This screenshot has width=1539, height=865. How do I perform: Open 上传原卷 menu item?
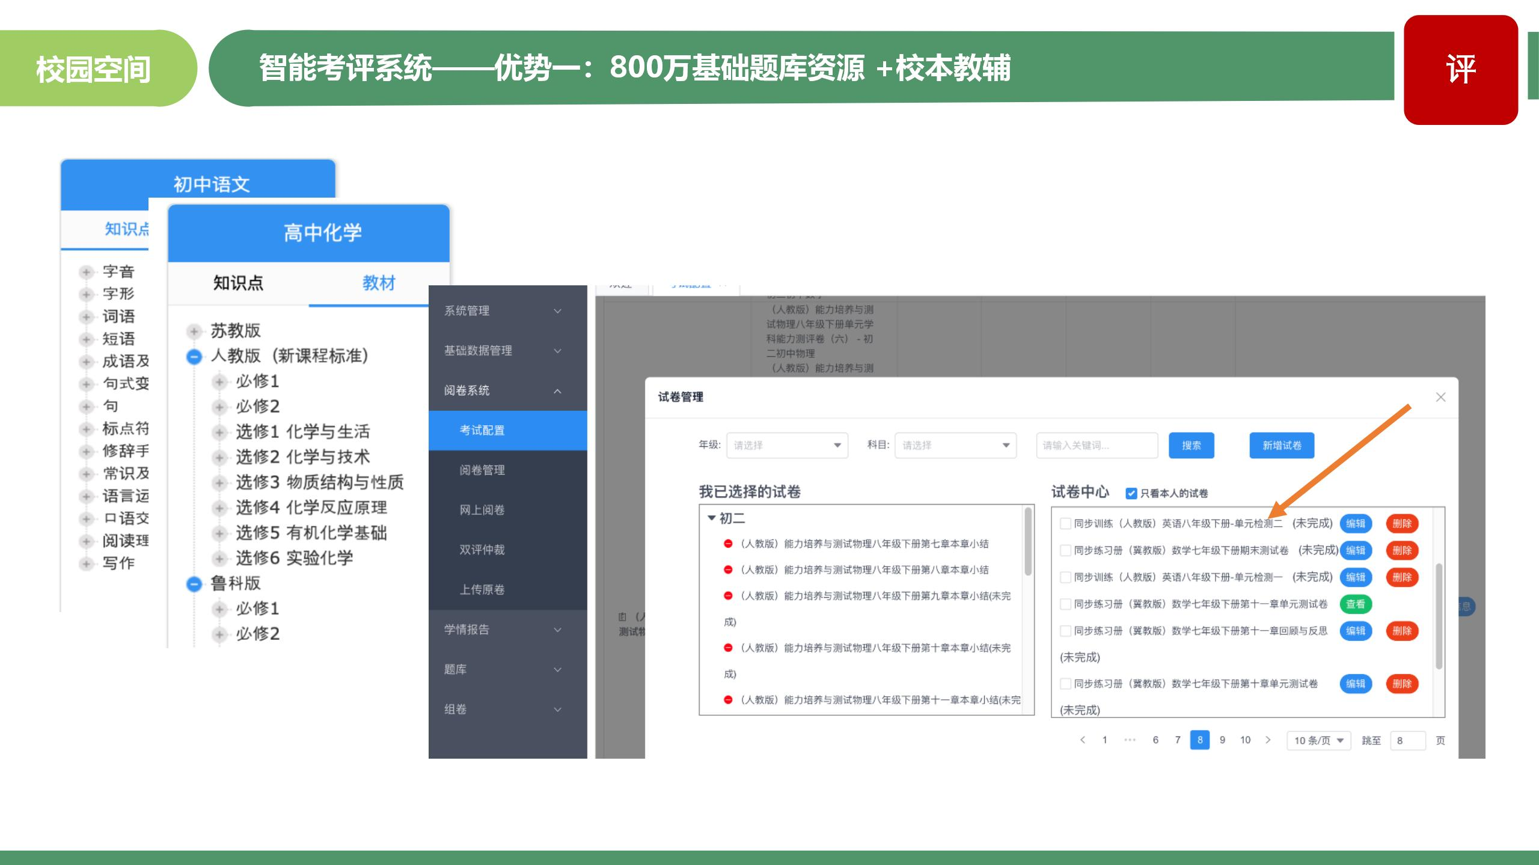507,590
